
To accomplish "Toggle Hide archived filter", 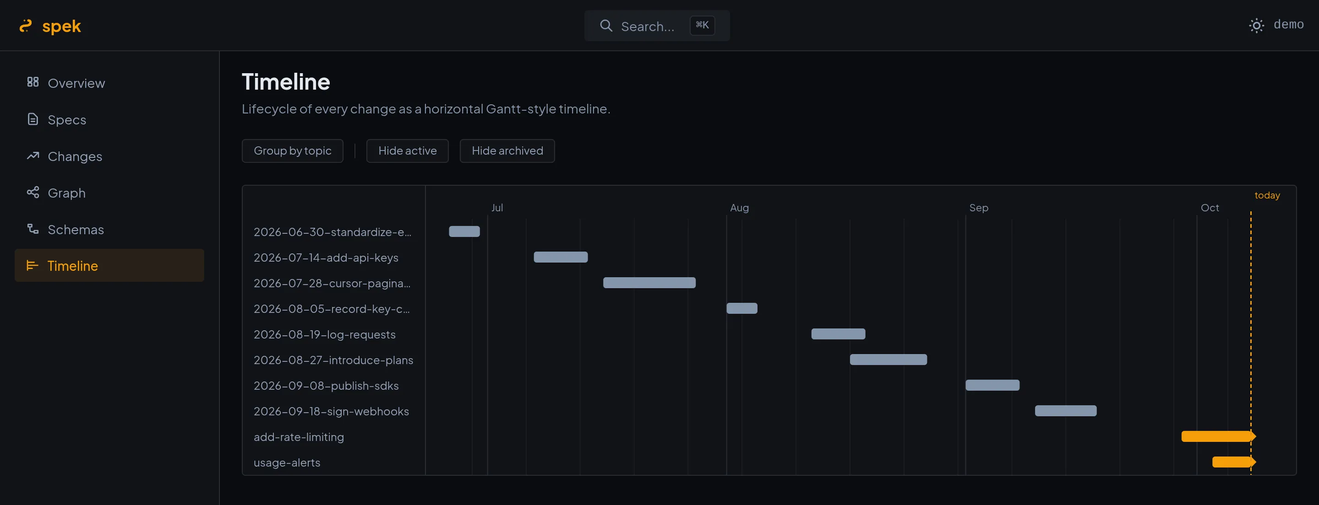I will tap(507, 151).
